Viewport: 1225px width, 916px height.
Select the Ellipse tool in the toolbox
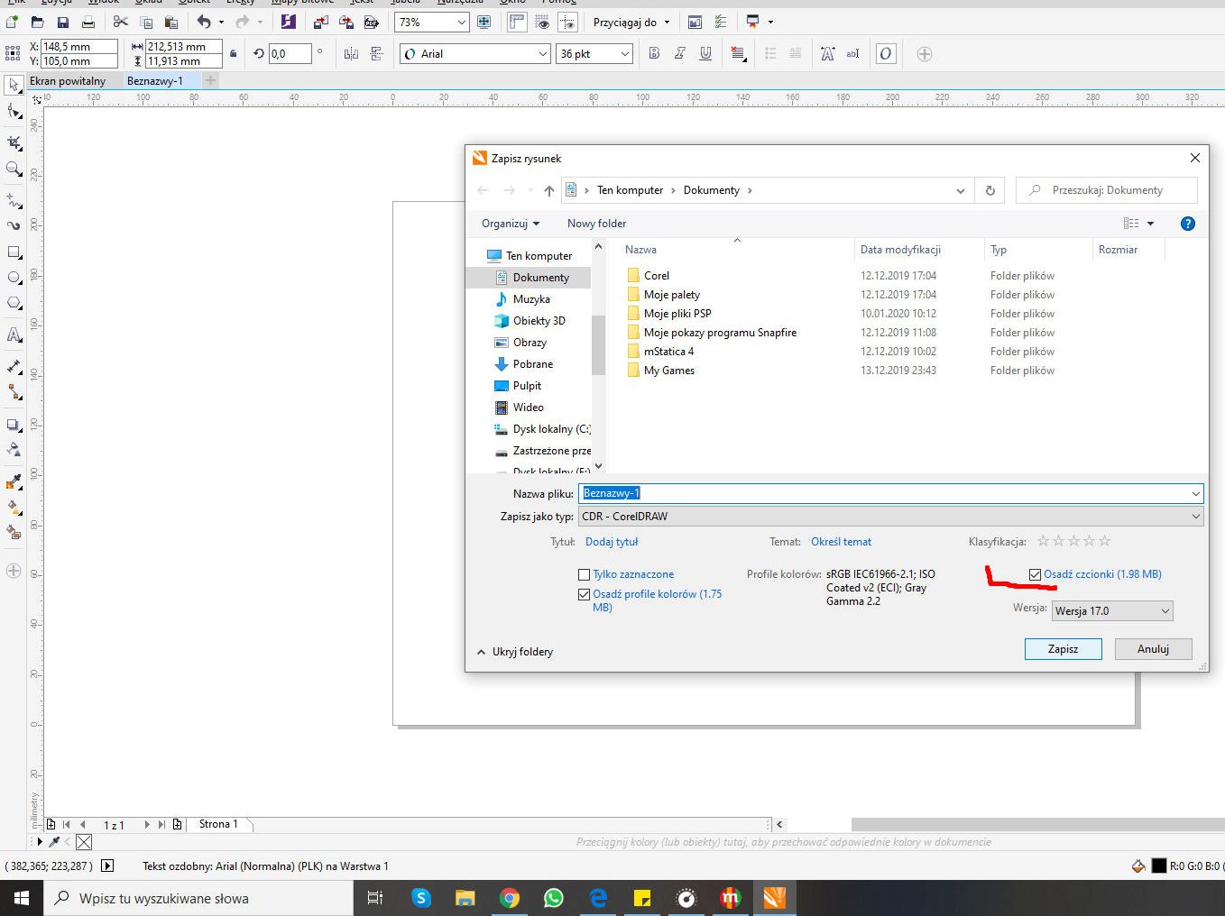point(14,278)
